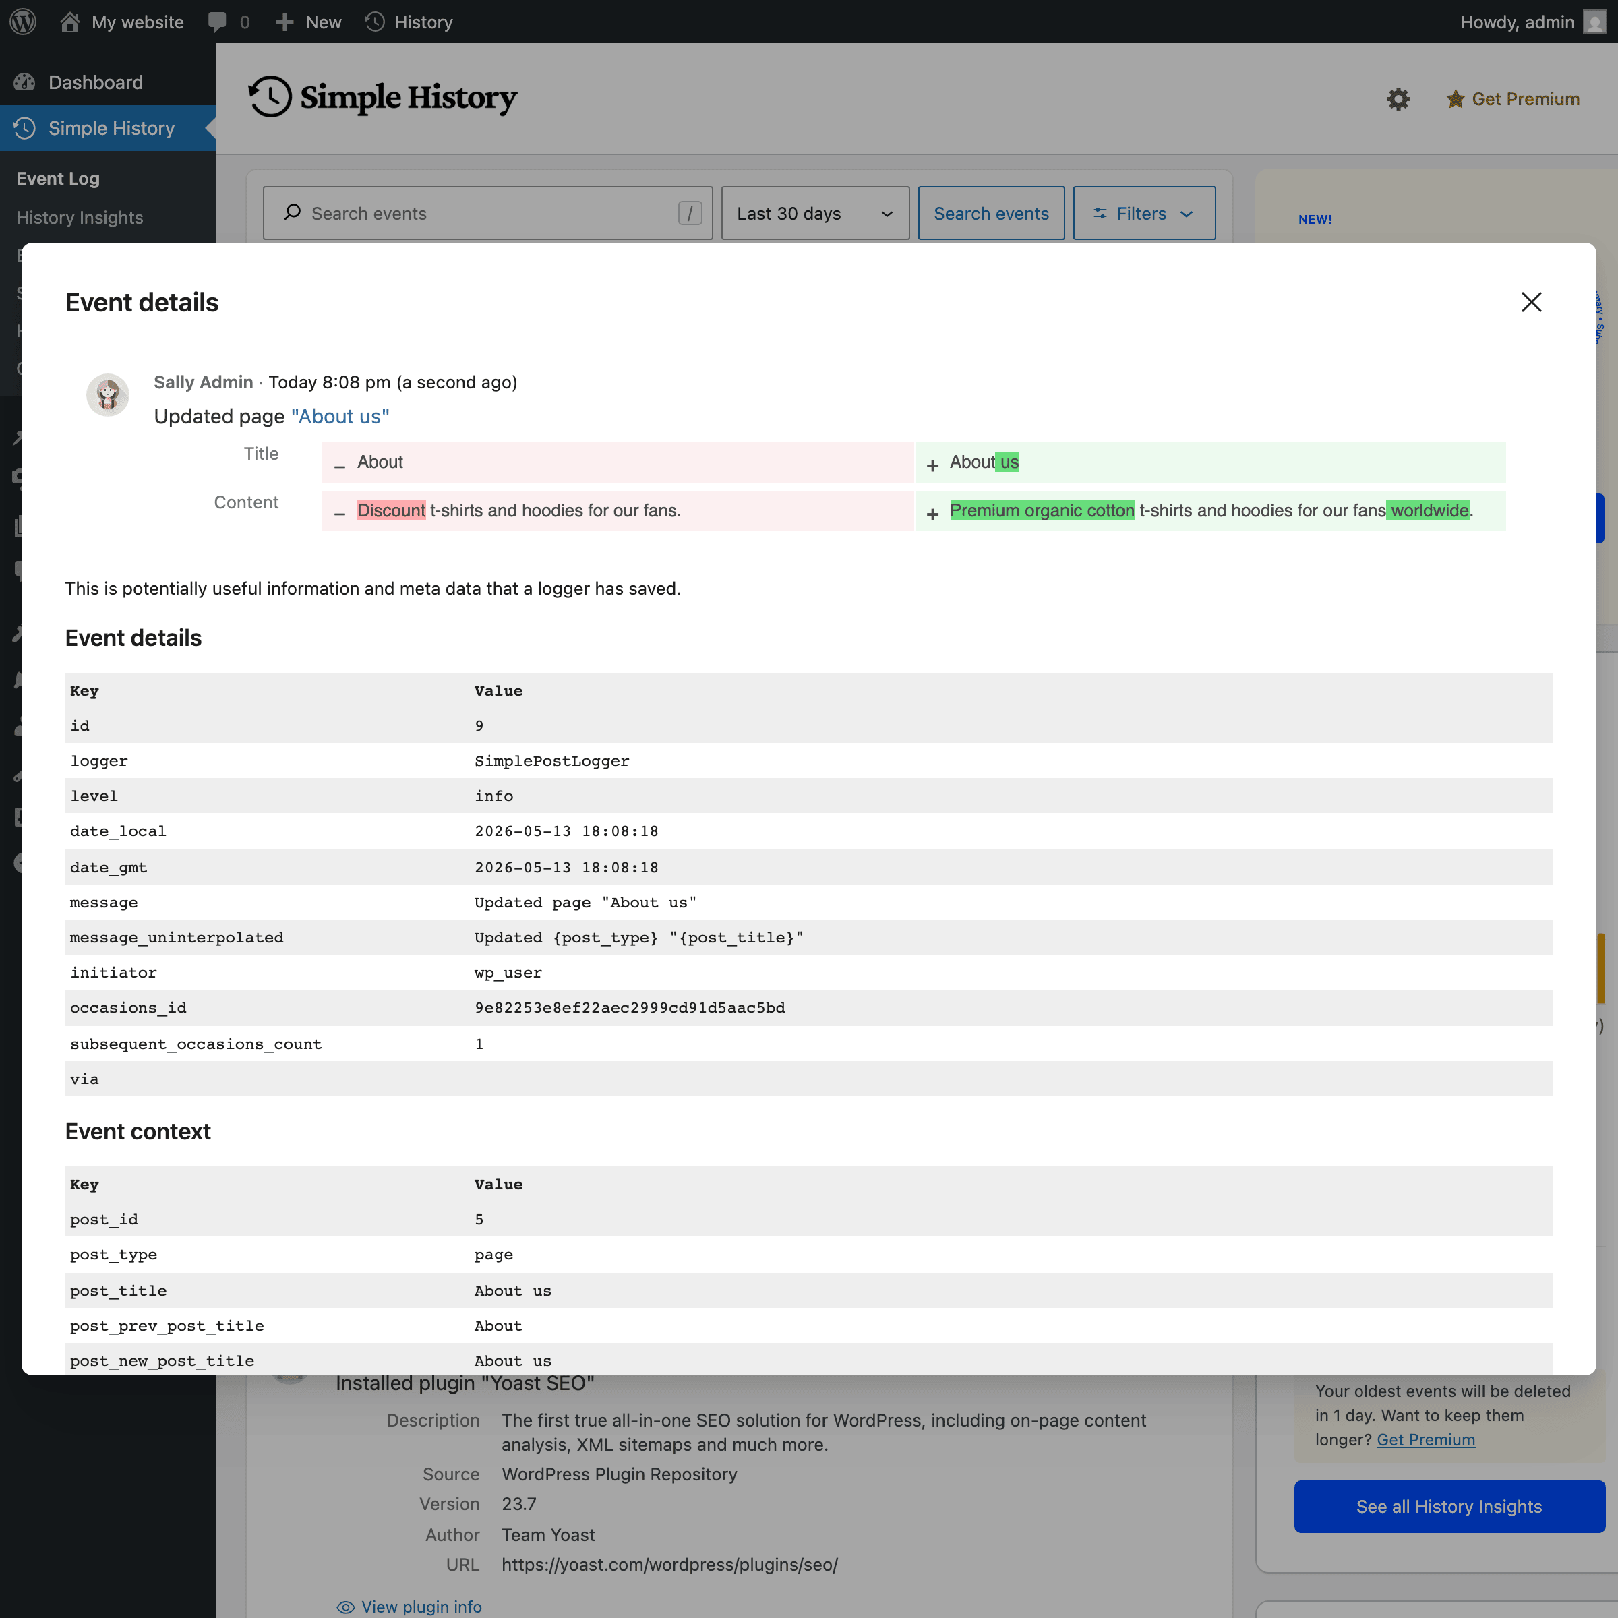Click View plugin info link
The height and width of the screenshot is (1618, 1618).
[x=409, y=1607]
